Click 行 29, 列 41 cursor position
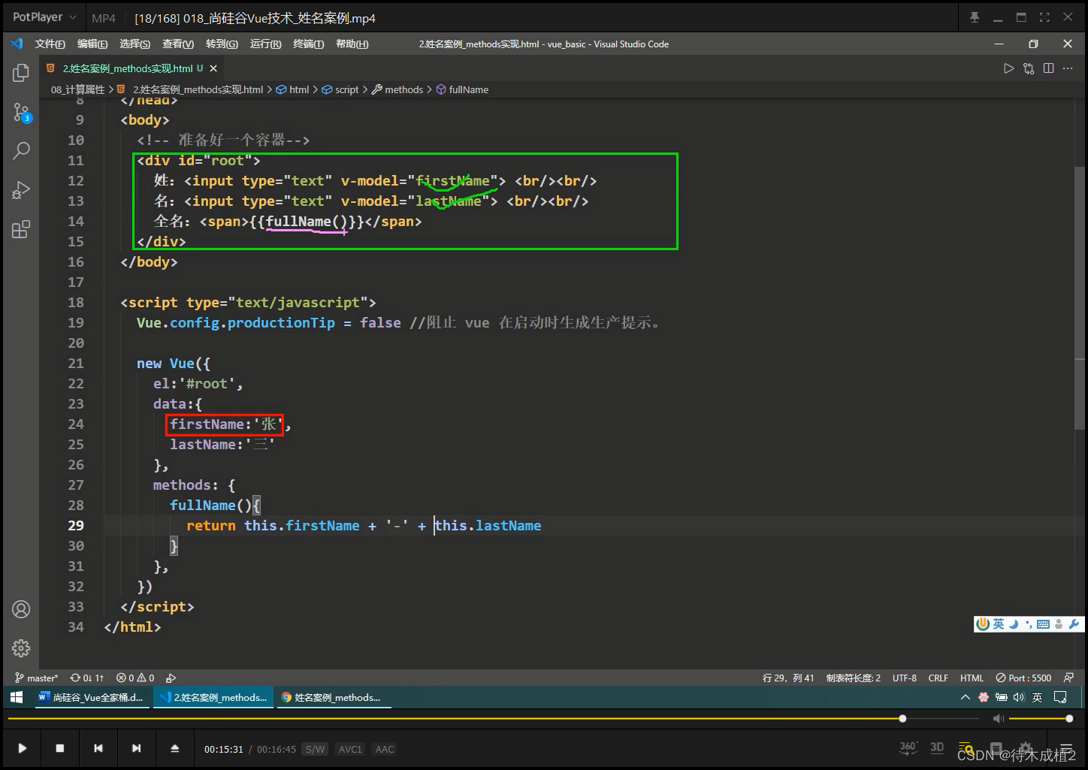 click(788, 678)
